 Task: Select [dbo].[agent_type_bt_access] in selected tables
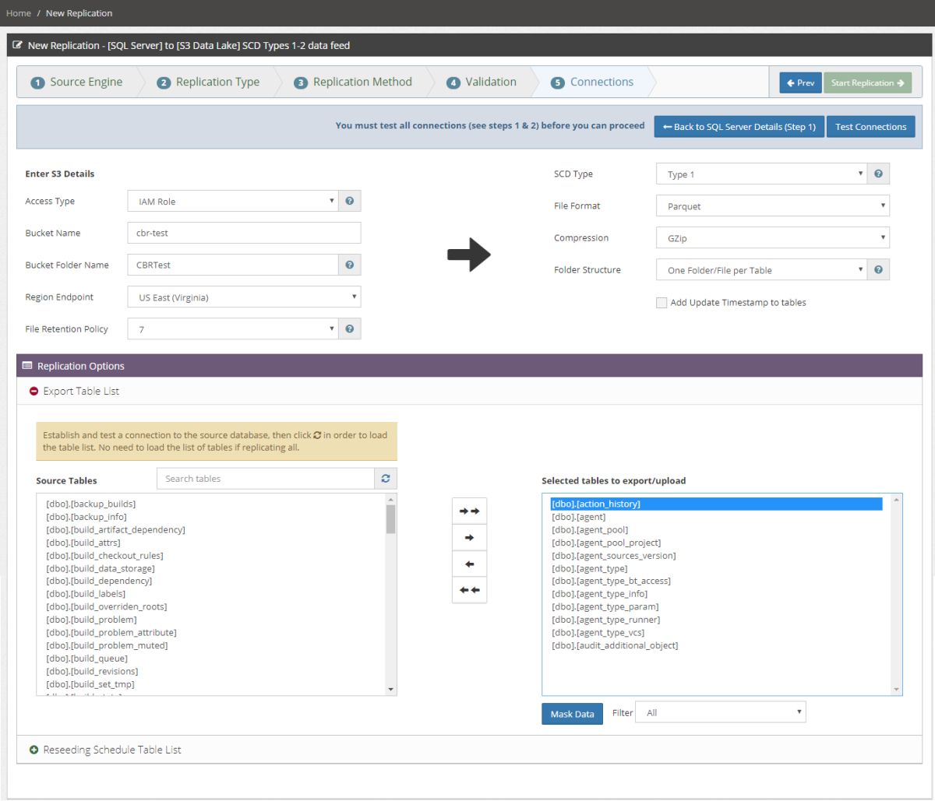(x=610, y=581)
